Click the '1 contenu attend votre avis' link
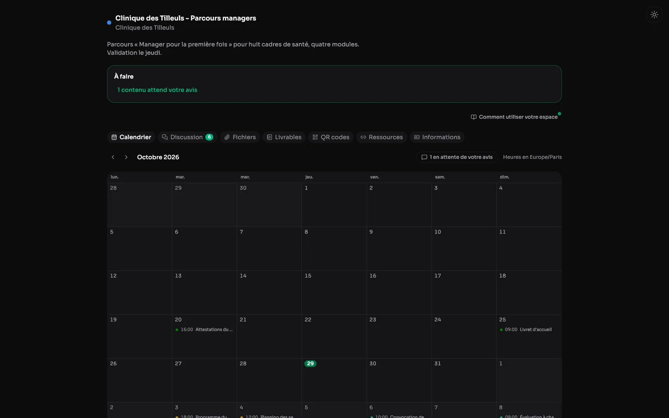669x418 pixels. click(x=157, y=90)
